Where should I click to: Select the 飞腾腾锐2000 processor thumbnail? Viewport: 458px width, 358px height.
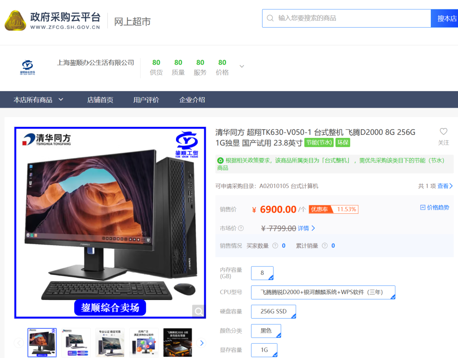coord(178,342)
